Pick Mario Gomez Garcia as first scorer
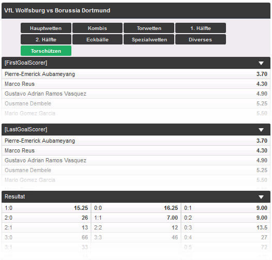Screen dimensions: 272x260 136,113
